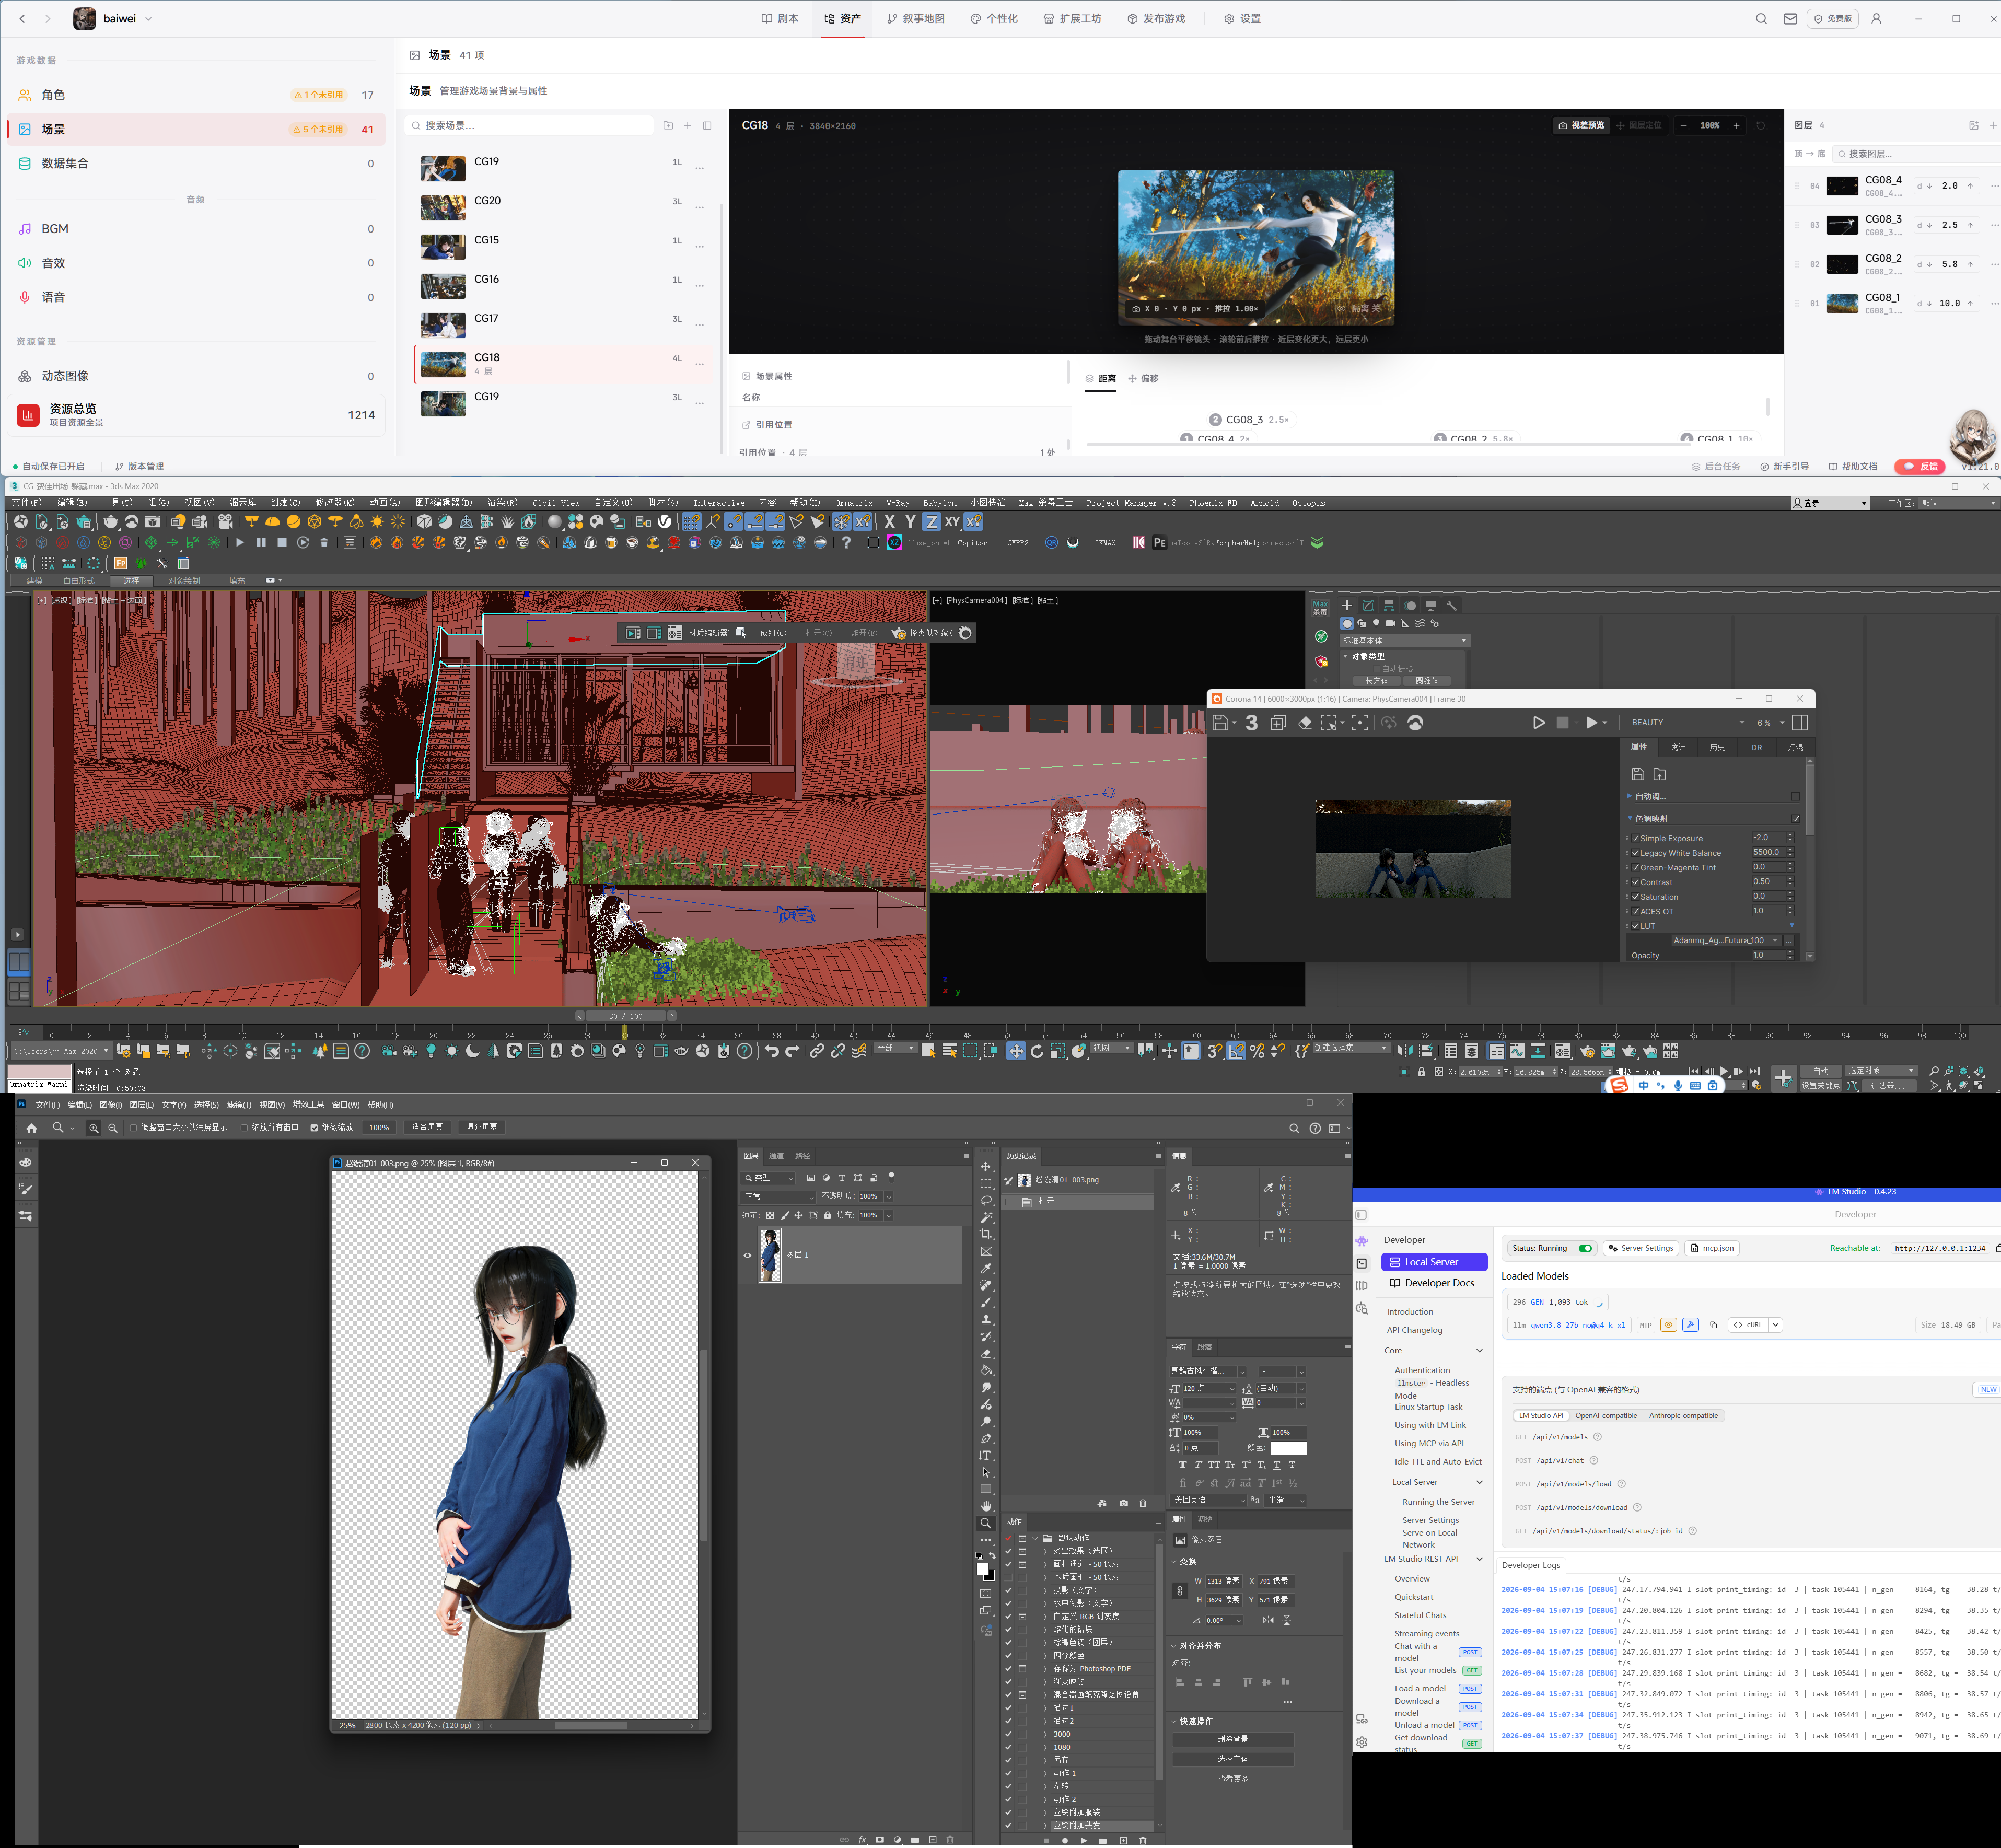This screenshot has height=1848, width=2001.
Task: Select the Brush tool in Photoshop toolbar
Action: [x=986, y=1302]
